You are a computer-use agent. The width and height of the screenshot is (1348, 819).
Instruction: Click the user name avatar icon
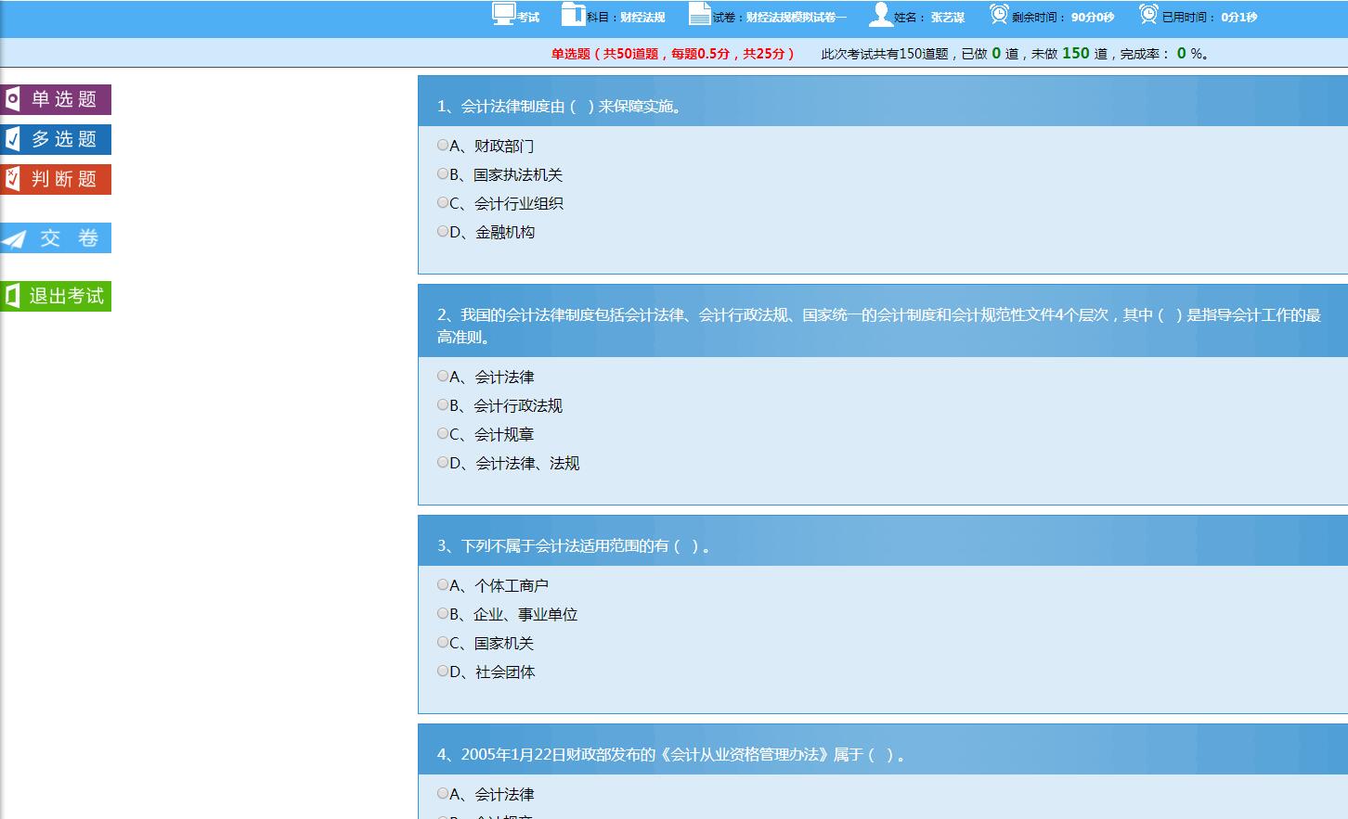click(879, 15)
